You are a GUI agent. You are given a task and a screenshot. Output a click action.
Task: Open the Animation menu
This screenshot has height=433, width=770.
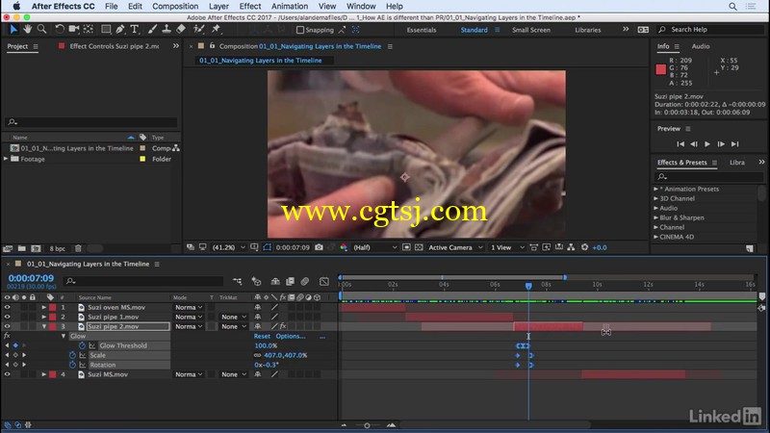click(x=290, y=7)
